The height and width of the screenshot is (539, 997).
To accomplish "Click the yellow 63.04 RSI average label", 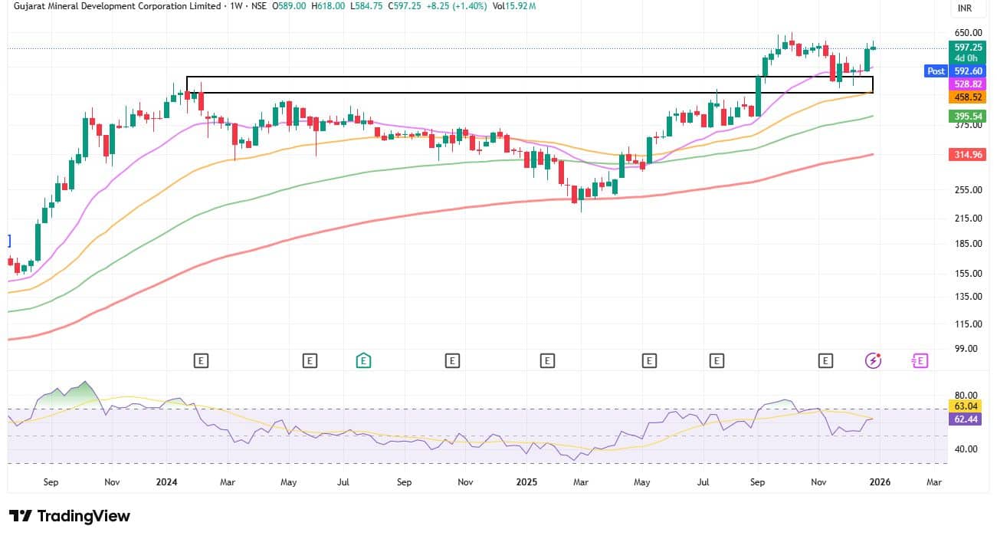I will coord(967,406).
